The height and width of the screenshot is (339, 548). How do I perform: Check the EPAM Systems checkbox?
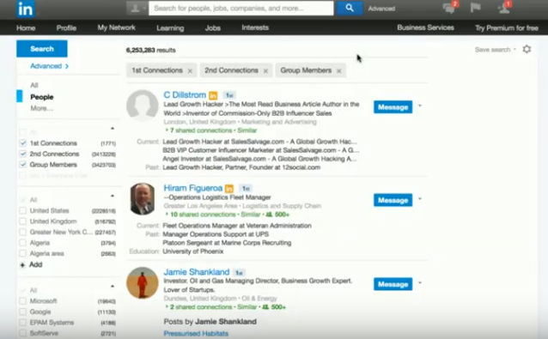pyautogui.click(x=22, y=323)
